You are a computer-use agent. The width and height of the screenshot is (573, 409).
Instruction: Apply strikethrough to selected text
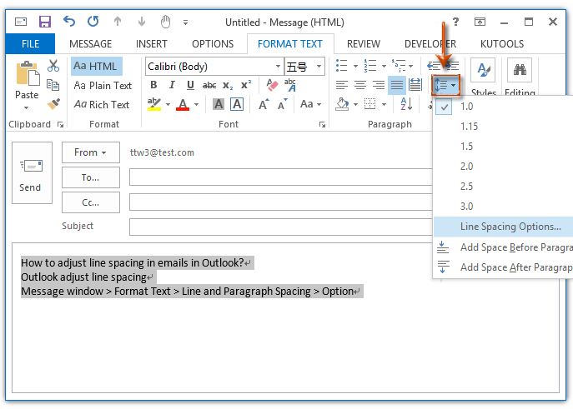[209, 85]
